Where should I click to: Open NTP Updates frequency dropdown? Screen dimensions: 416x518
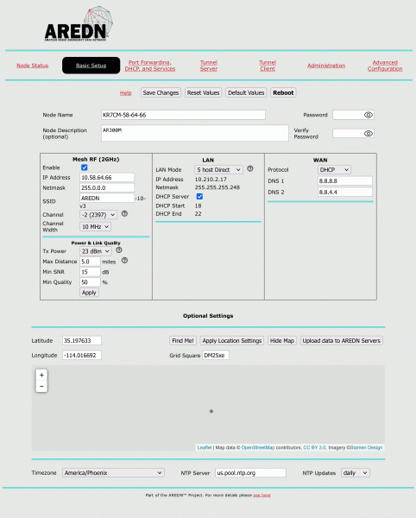[356, 473]
